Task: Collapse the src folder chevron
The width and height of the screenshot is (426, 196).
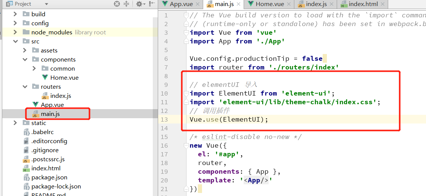Action: point(16,42)
